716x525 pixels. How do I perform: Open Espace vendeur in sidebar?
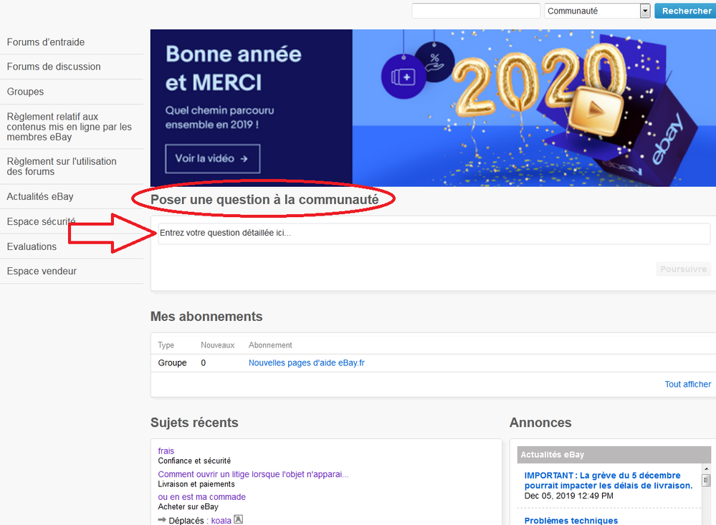pos(42,271)
